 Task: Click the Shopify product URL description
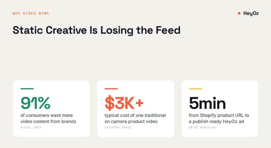coord(219,118)
